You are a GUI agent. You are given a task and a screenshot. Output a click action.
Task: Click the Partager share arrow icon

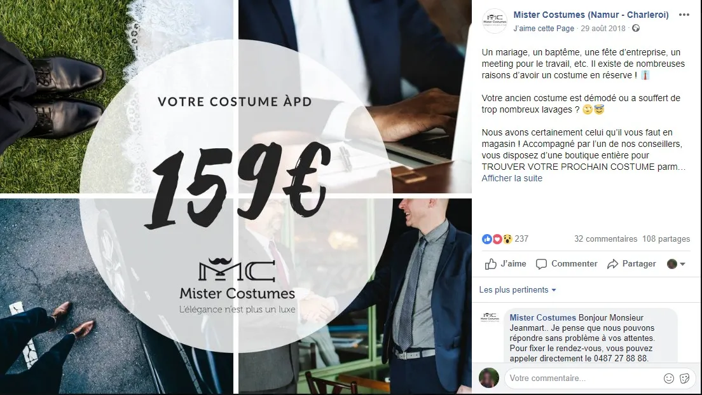click(612, 264)
